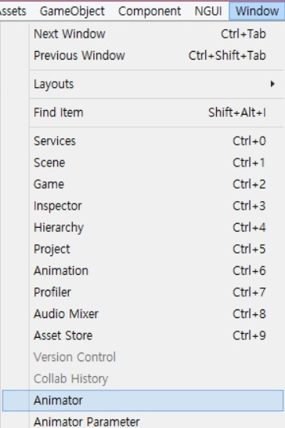Viewport: 285px width, 428px height.
Task: Expand the Layouts submenu arrow
Action: (272, 84)
